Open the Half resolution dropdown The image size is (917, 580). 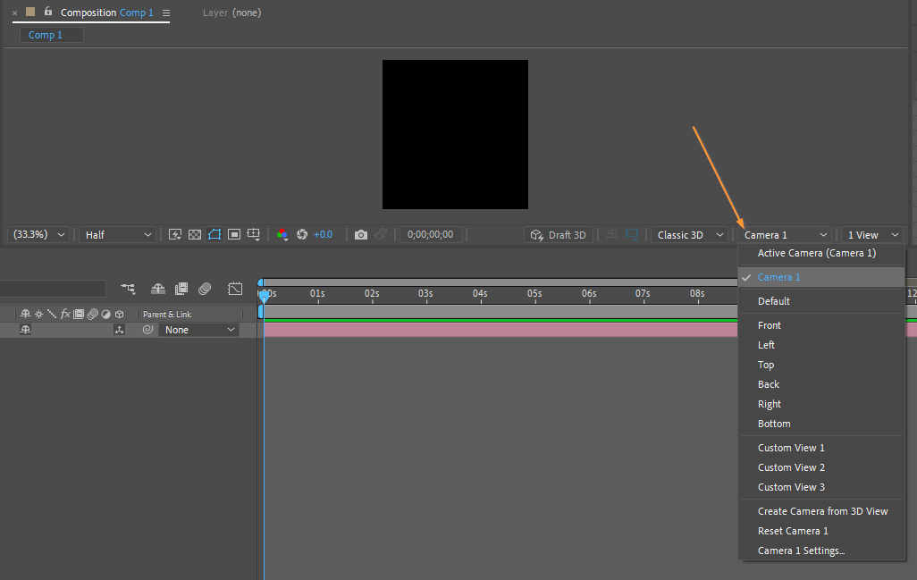[118, 235]
